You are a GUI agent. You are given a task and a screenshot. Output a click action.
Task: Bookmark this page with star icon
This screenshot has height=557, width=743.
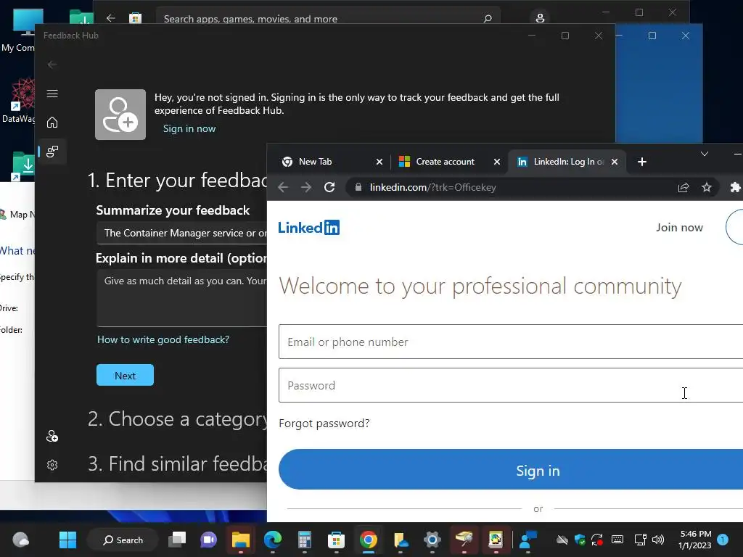point(707,188)
